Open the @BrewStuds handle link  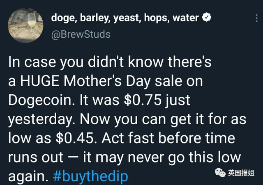pyautogui.click(x=81, y=34)
